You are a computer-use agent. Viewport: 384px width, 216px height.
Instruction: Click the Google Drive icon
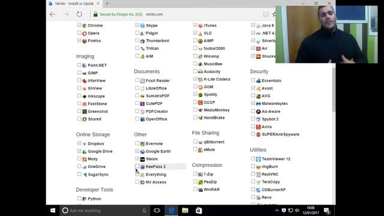[x=85, y=152]
